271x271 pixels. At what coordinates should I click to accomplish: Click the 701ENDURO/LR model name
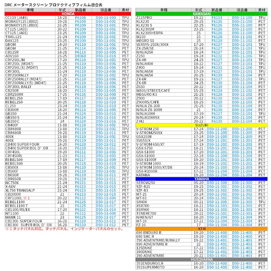click(150, 263)
